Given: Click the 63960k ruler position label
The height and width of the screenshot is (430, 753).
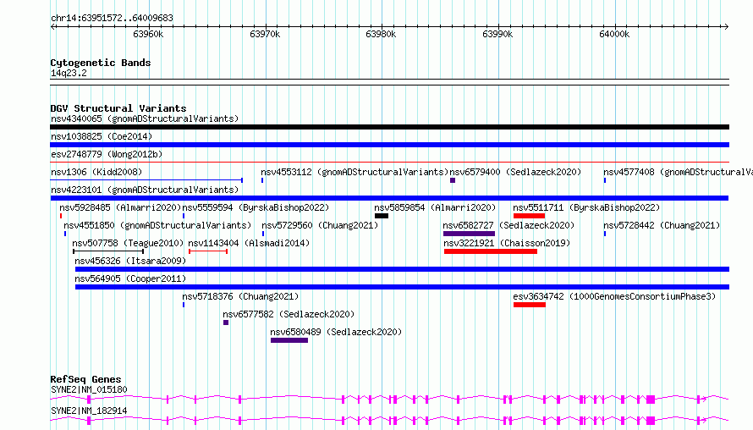Looking at the screenshot, I should pyautogui.click(x=148, y=34).
